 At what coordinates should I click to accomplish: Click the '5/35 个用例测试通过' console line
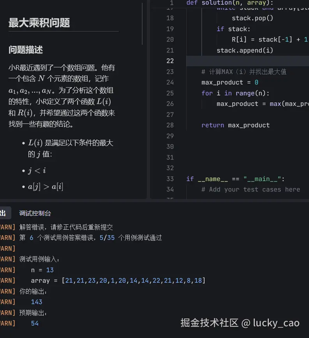coord(131,238)
